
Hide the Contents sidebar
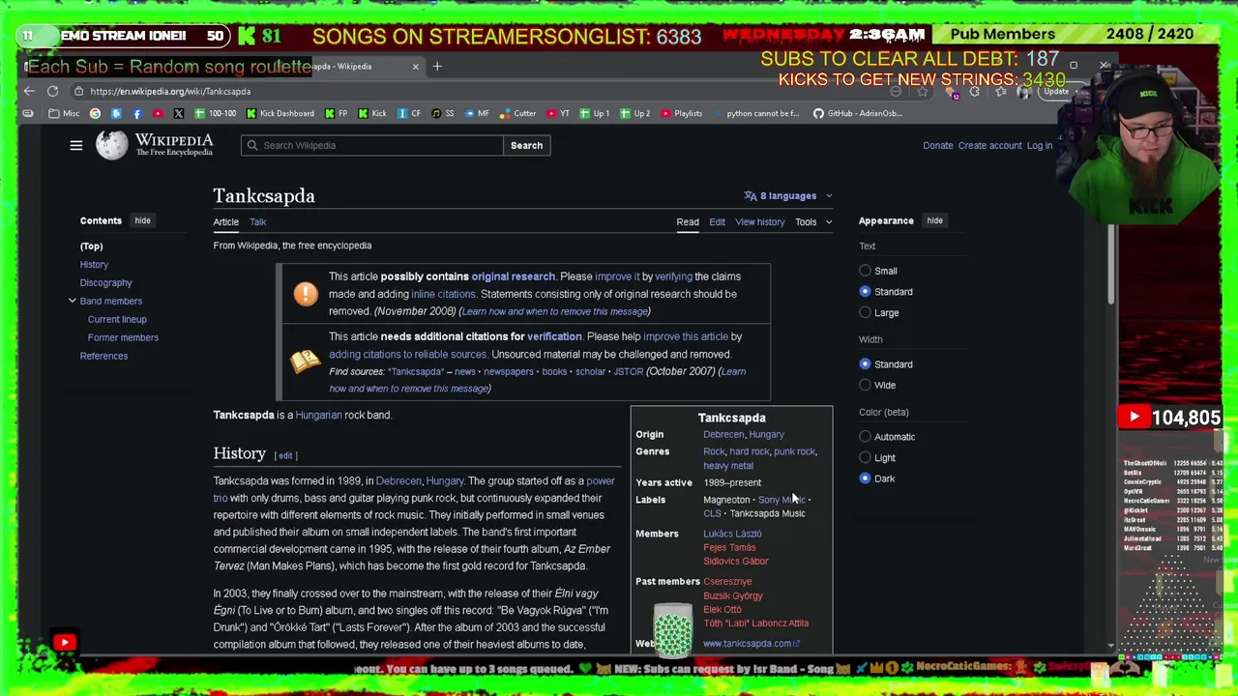pyautogui.click(x=142, y=220)
